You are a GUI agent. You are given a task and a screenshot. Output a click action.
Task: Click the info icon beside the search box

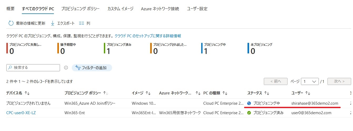click(66, 68)
